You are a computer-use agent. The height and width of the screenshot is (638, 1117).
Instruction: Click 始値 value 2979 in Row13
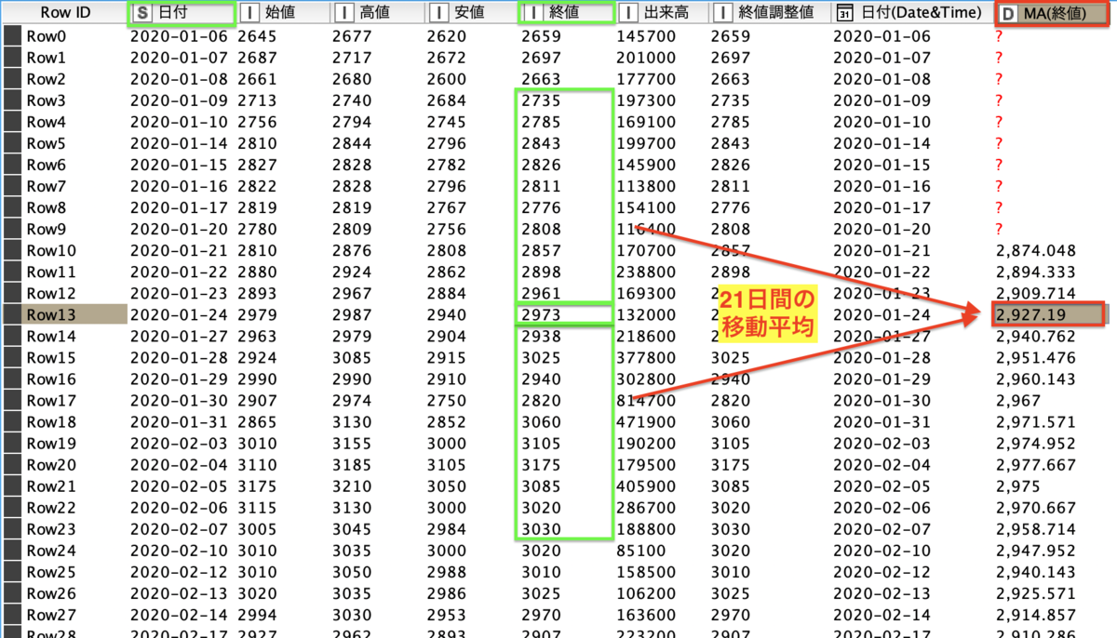click(257, 314)
